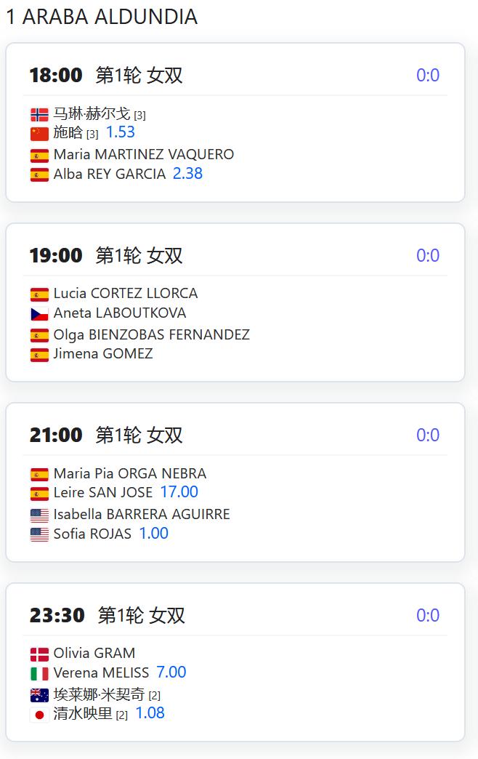
Task: Click the Japan flag beside 清水映里
Action: (x=39, y=715)
